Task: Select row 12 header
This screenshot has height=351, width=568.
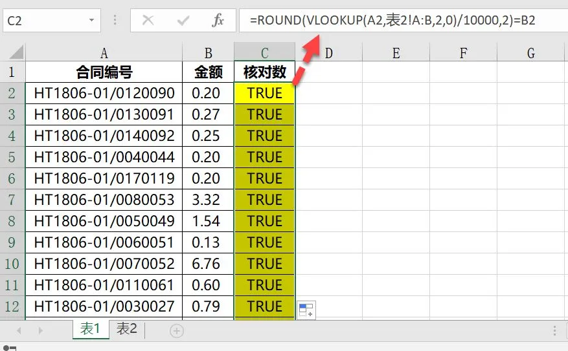Action: [x=12, y=306]
